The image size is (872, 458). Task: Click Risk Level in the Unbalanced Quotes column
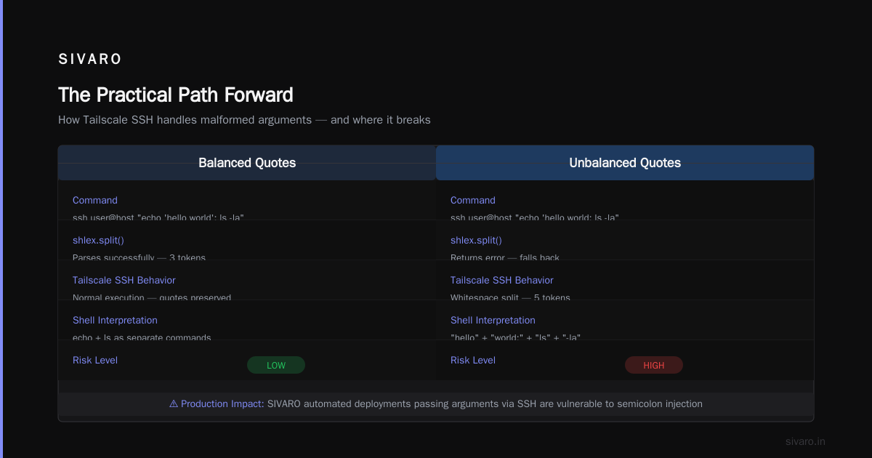point(473,360)
